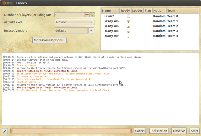Viewport: 201px width, 136px height.
Task: Click 'Go give 'em hell!' log line
Action: pyautogui.click(x=33, y=63)
